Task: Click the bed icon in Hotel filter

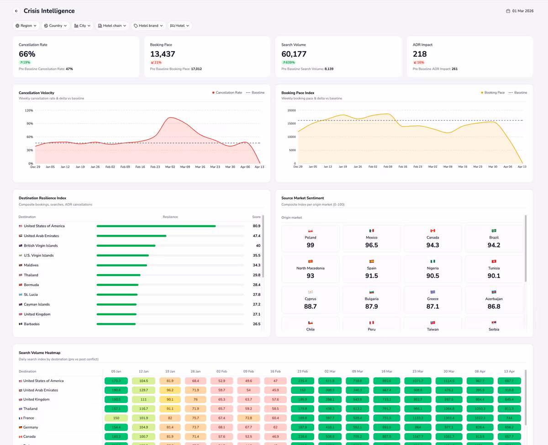Action: coord(172,26)
